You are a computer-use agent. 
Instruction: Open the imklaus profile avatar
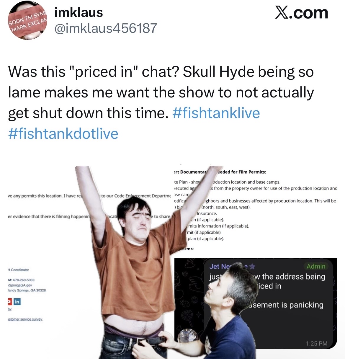tap(27, 20)
